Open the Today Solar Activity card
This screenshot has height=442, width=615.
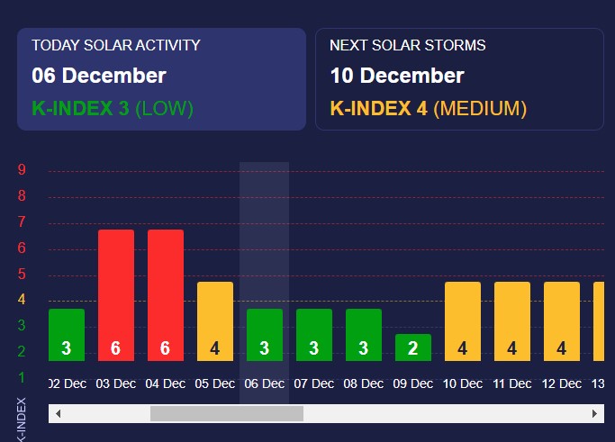point(162,78)
